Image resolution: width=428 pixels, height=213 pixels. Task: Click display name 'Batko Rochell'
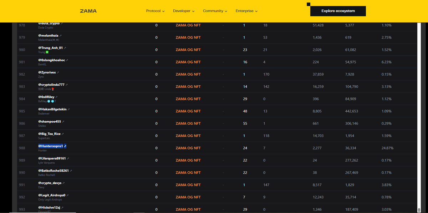pyautogui.click(x=46, y=175)
